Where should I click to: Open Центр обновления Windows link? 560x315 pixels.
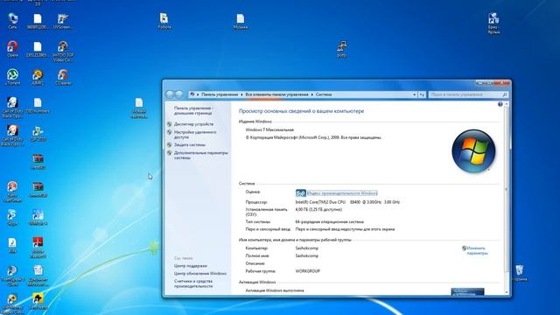200,274
